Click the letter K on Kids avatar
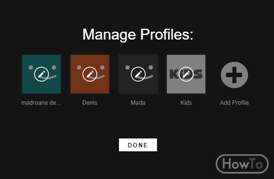 click(173, 74)
